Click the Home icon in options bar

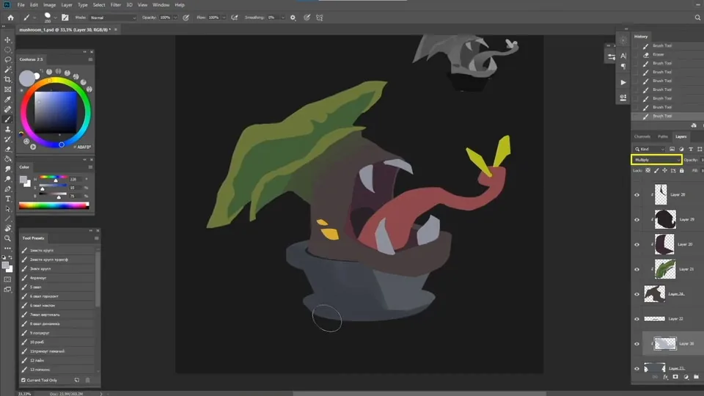(x=10, y=18)
